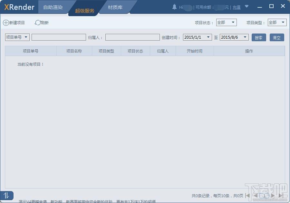Click the 归属人 input field

click(132, 37)
